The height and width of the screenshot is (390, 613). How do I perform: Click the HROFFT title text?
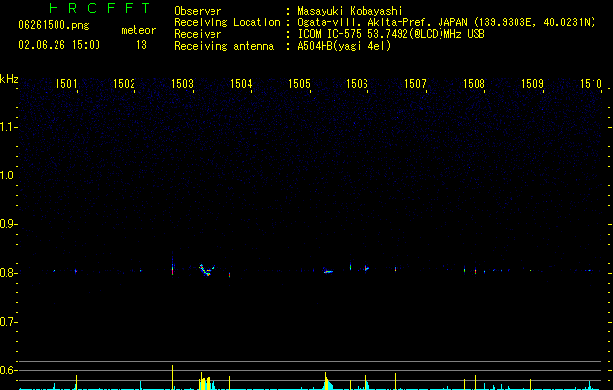click(x=100, y=8)
